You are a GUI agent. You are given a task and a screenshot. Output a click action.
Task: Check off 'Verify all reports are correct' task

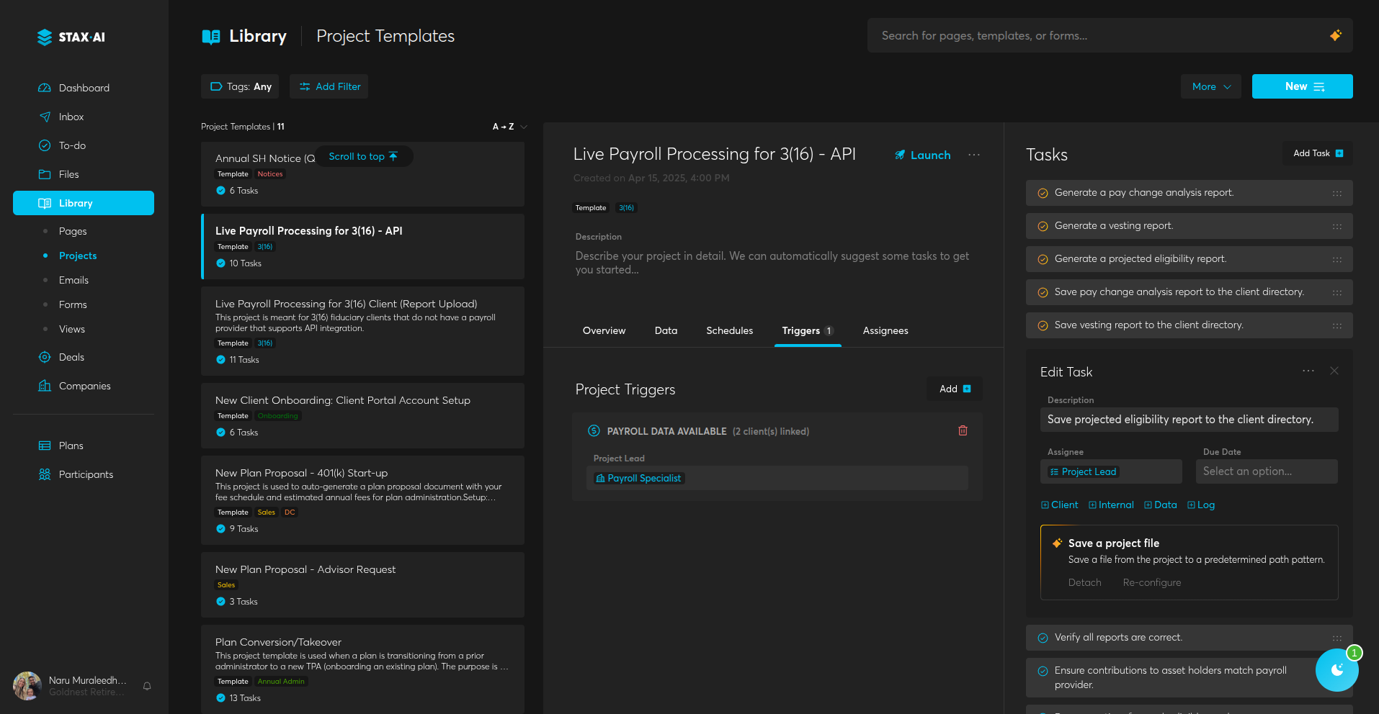click(x=1043, y=638)
